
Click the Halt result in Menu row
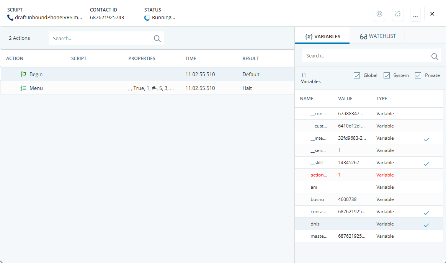point(247,88)
